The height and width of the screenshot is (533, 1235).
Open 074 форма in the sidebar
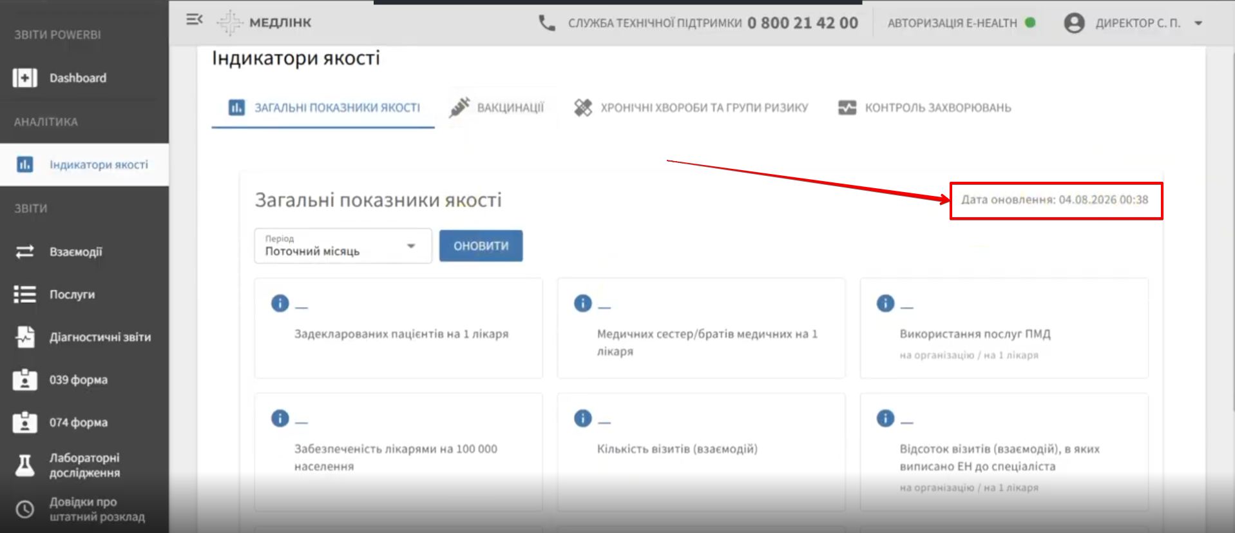pyautogui.click(x=84, y=422)
